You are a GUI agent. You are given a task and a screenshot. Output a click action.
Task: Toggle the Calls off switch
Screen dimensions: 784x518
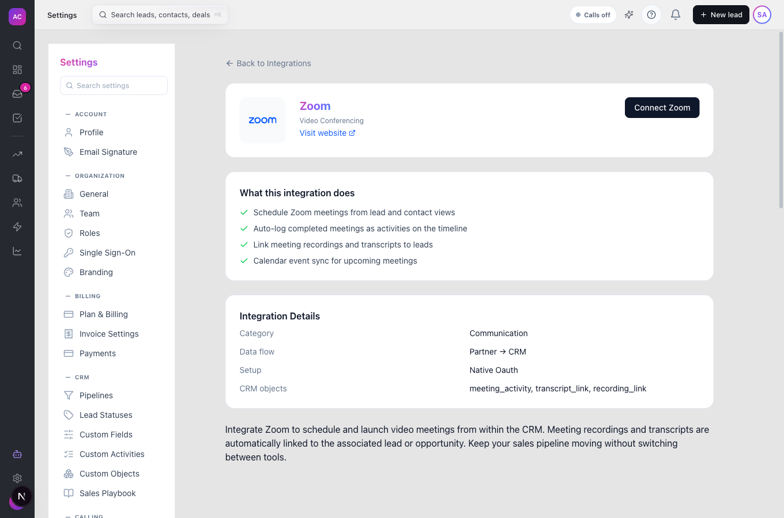point(593,15)
